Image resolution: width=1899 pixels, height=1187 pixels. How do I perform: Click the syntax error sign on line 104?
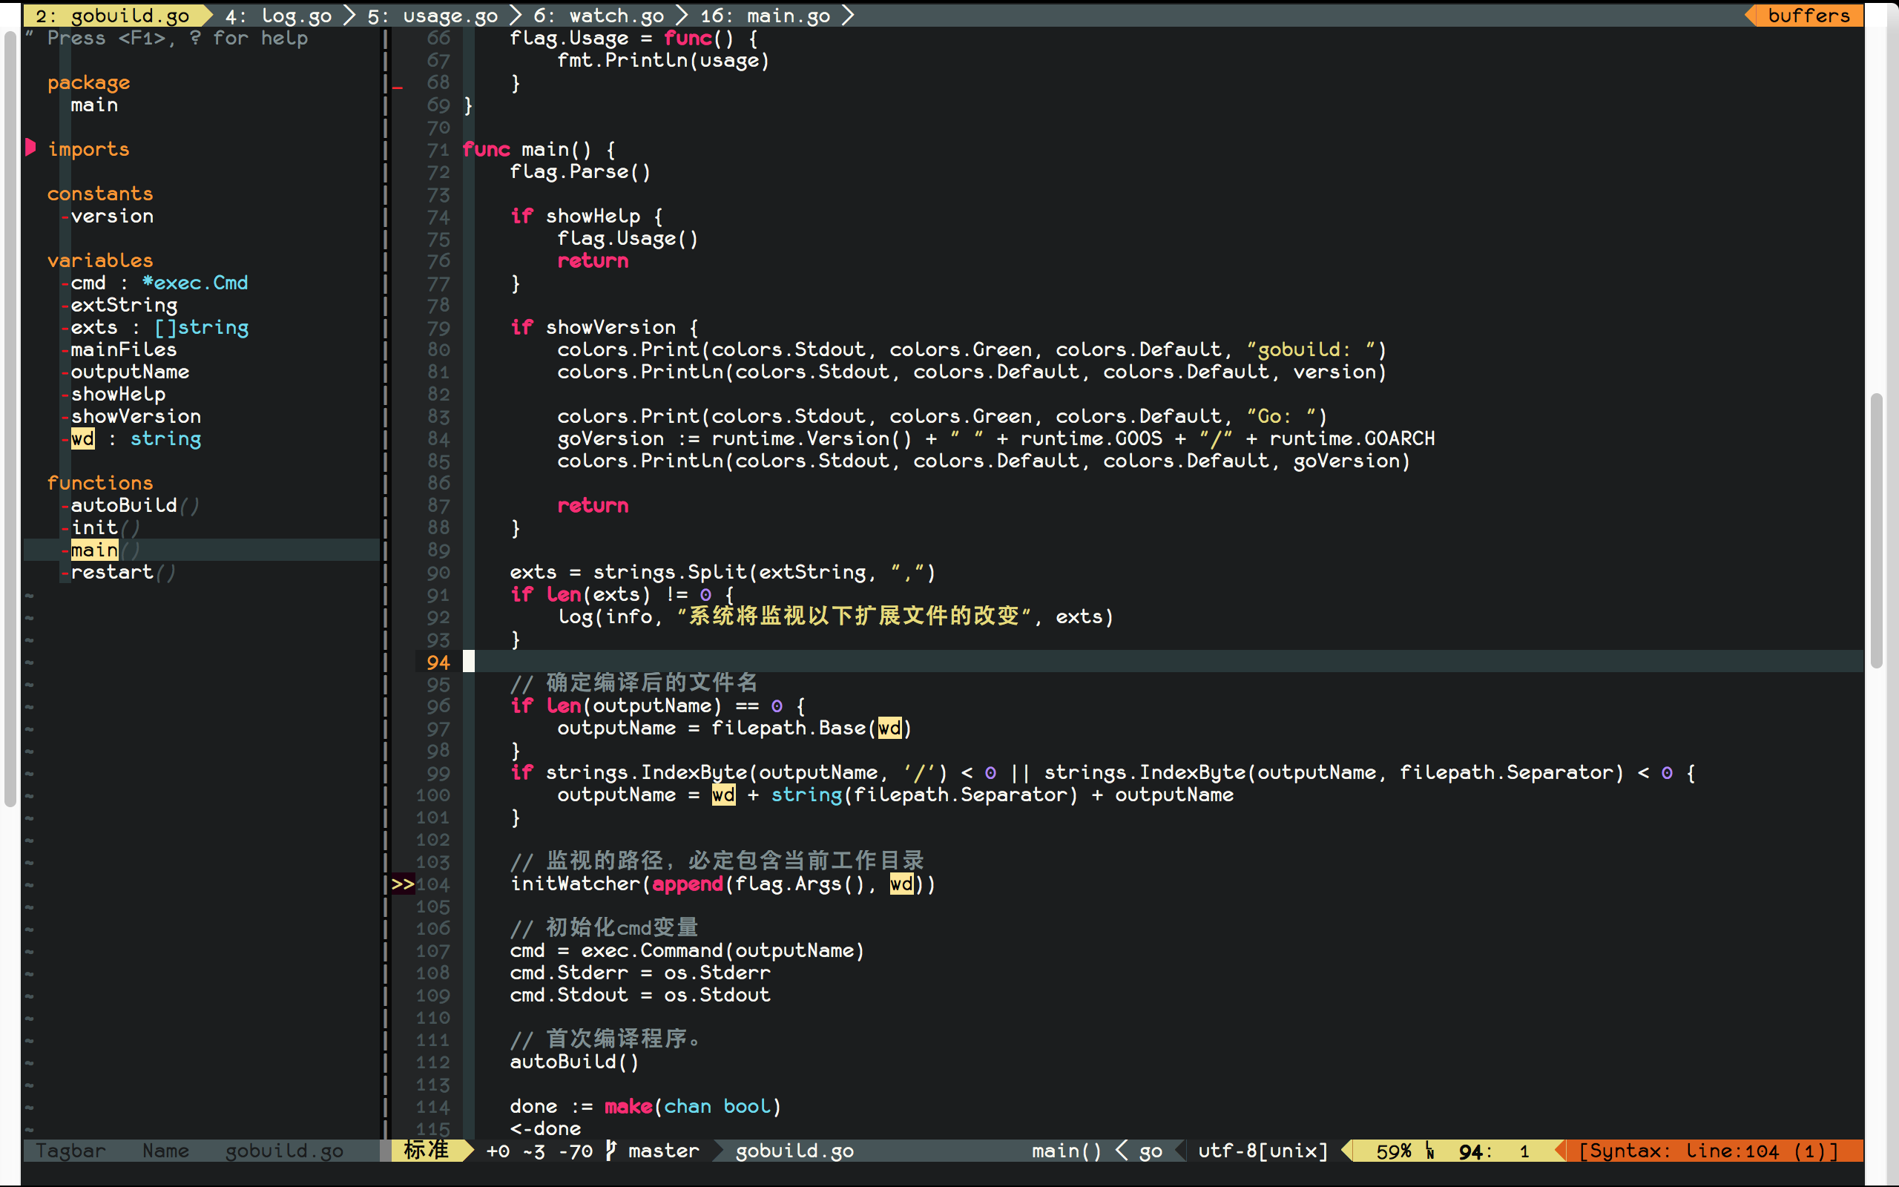pos(402,884)
